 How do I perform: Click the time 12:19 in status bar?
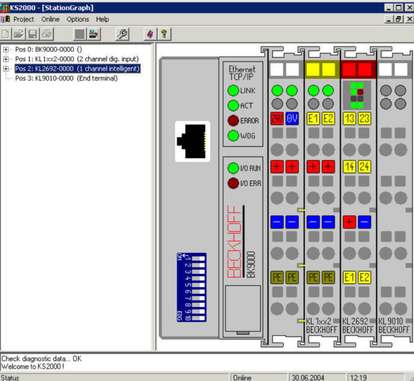pos(375,377)
